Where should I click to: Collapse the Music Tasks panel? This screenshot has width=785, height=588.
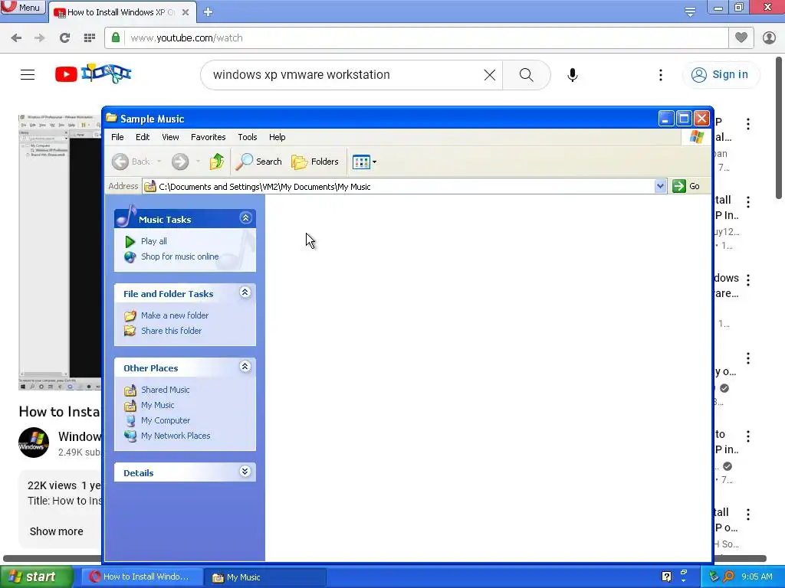coord(245,218)
